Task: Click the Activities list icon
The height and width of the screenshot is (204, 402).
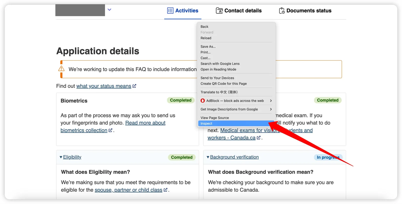Action: (170, 11)
